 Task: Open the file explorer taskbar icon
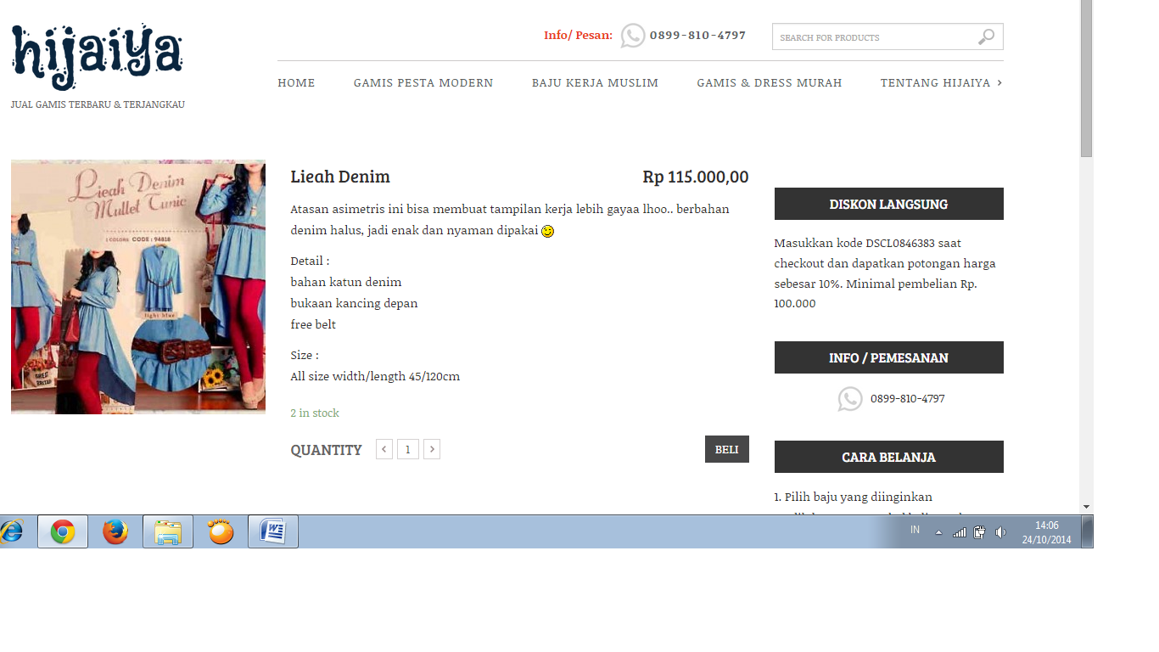tap(168, 532)
